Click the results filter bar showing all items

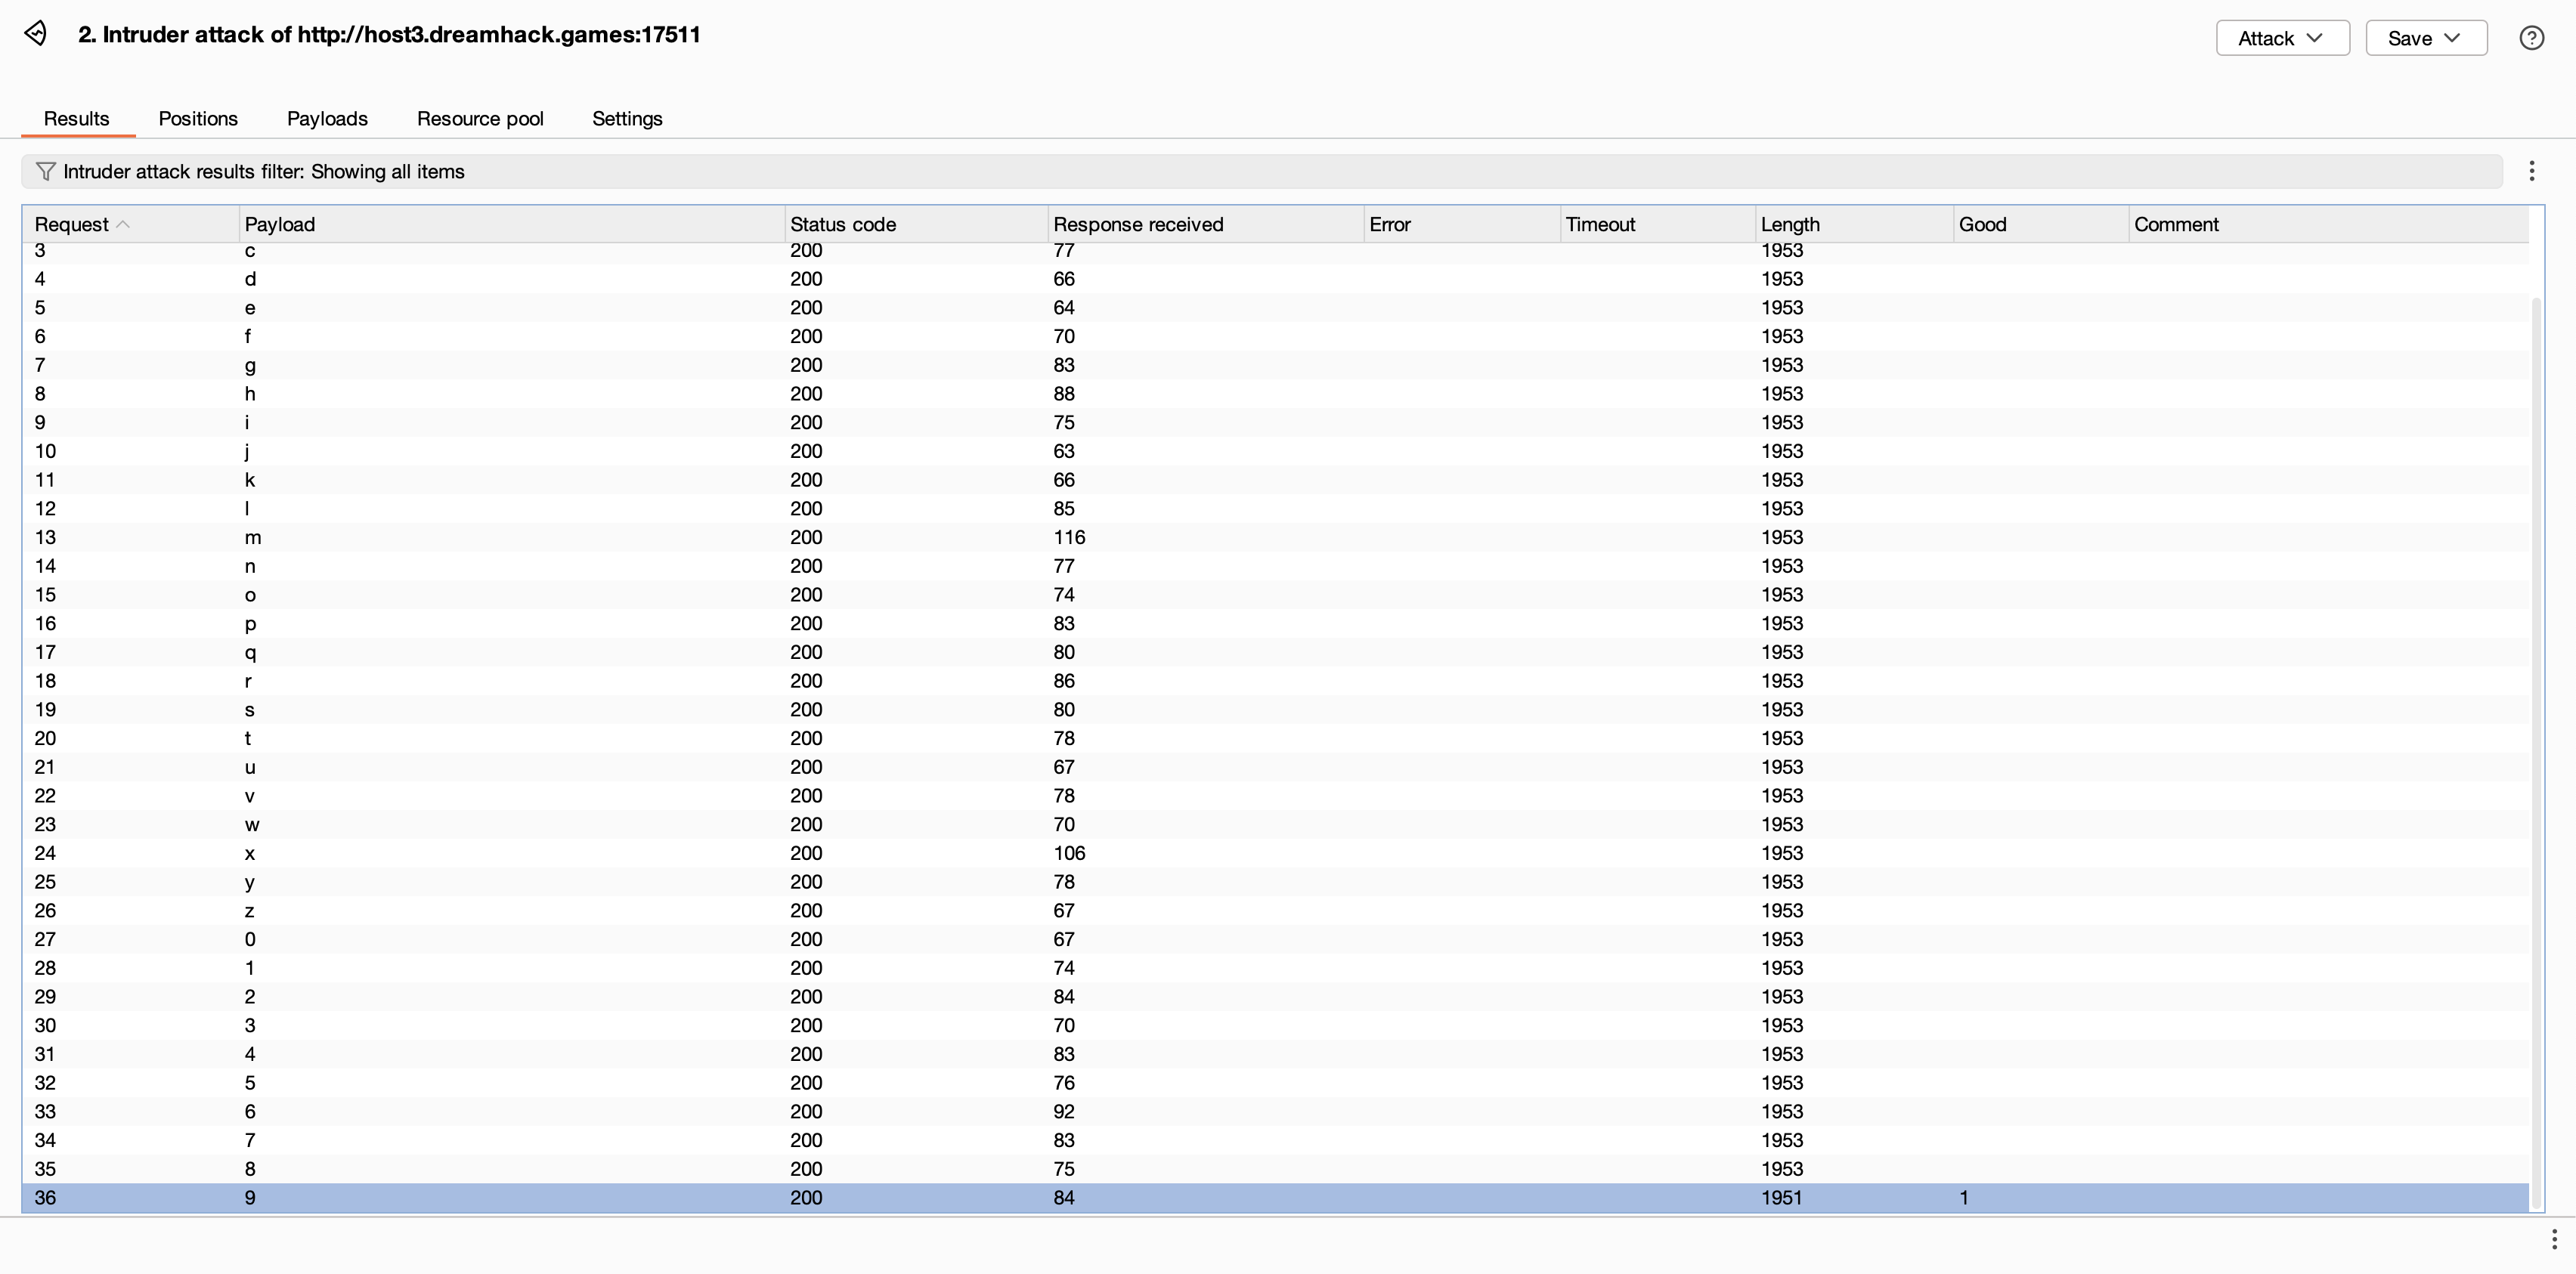[x=1262, y=171]
